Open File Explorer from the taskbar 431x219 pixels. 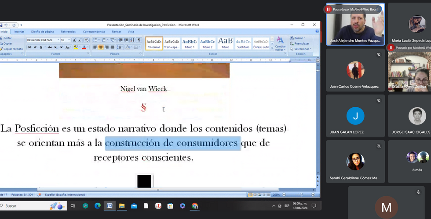click(x=122, y=206)
